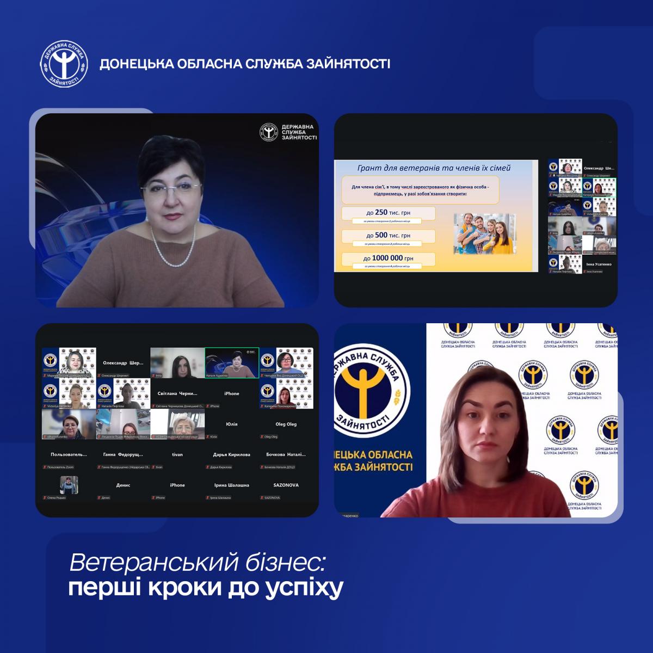Click muted mic icon beside Дарья Кирилова
The height and width of the screenshot is (653, 653).
208,467
